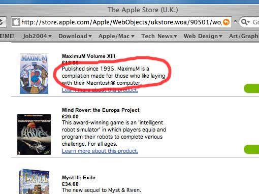Click the Apple favicon in address bar
259x194 pixels.
(x=16, y=22)
